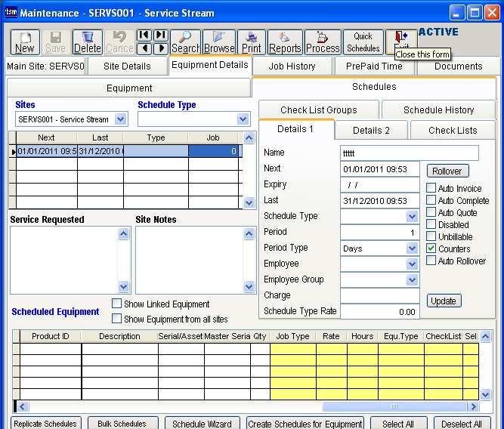Image resolution: width=504 pixels, height=429 pixels.
Task: Switch to the Job History tab
Action: pyautogui.click(x=292, y=66)
